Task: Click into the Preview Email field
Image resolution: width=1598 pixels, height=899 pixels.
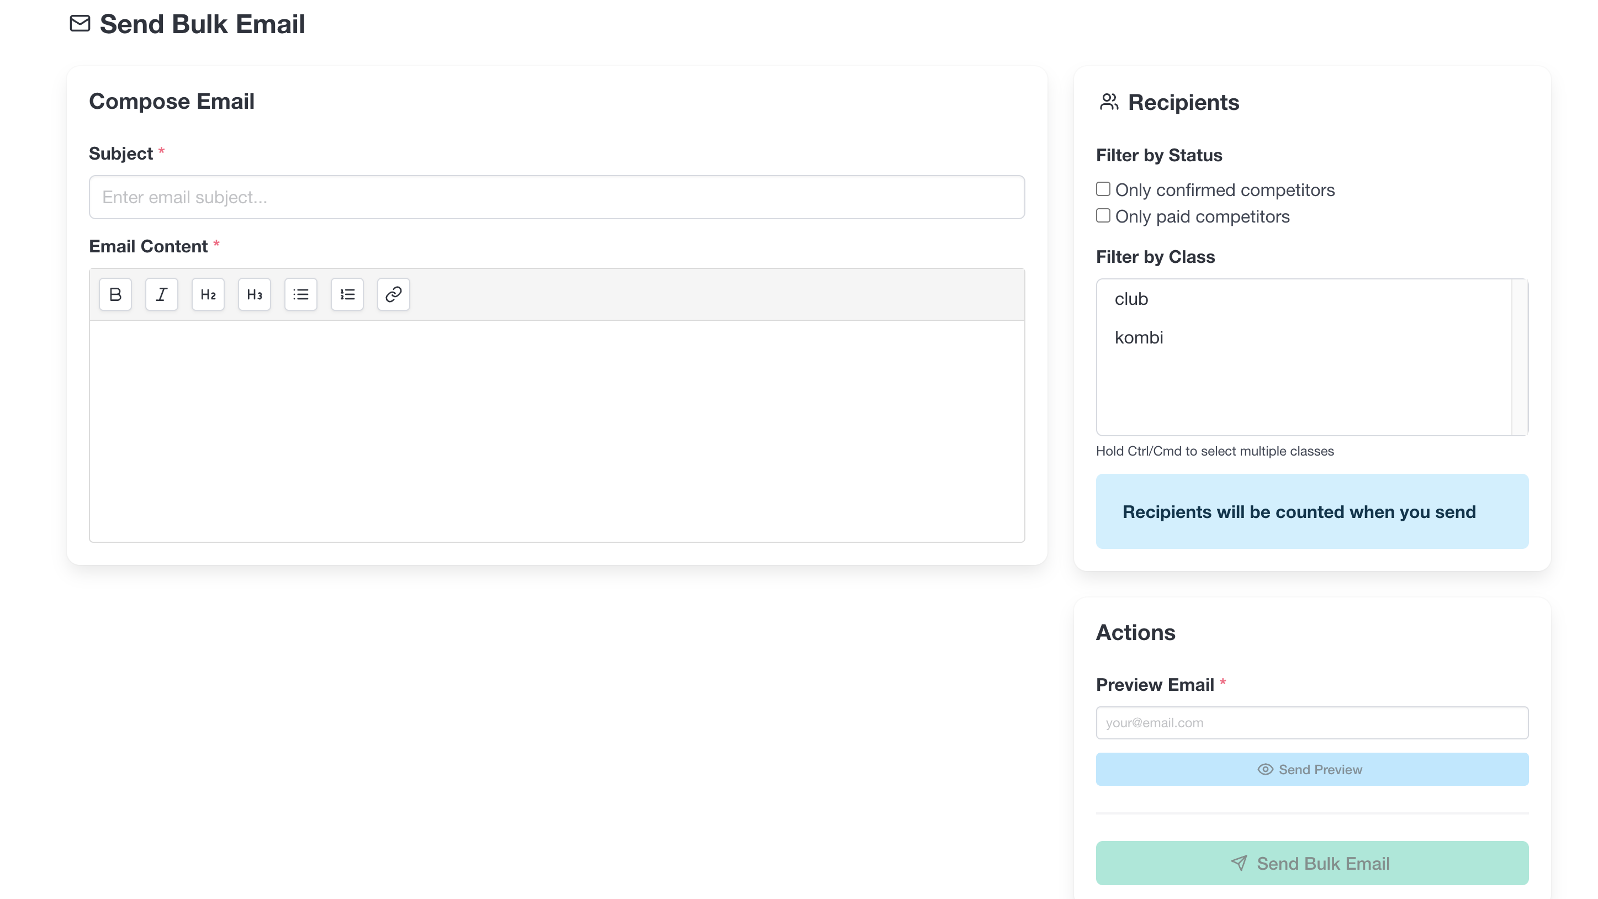Action: click(x=1311, y=723)
